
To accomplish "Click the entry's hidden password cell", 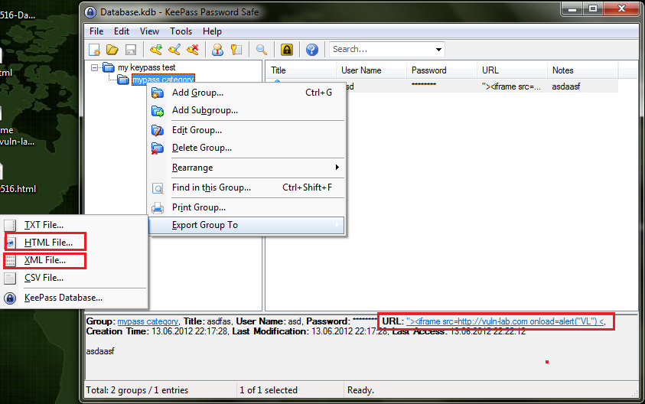I will pyautogui.click(x=424, y=85).
